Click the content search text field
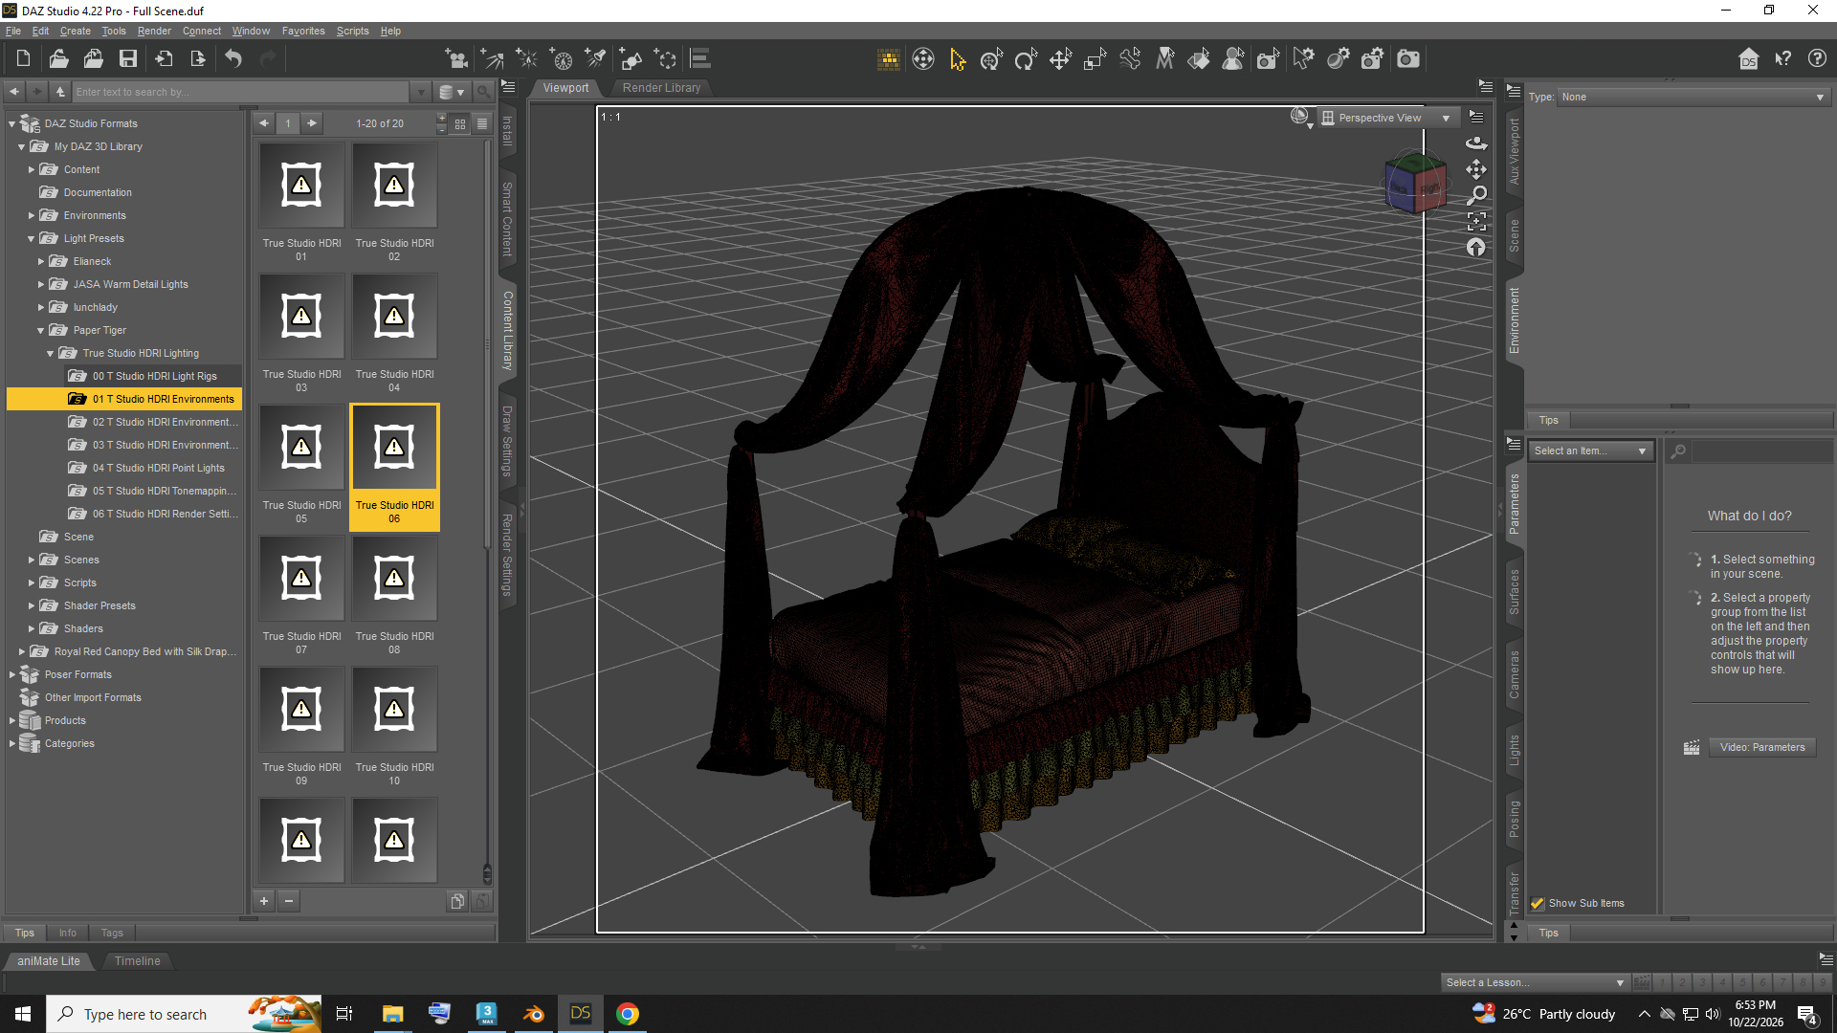 click(x=241, y=92)
